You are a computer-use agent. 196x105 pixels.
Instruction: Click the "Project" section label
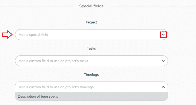[x=91, y=22]
